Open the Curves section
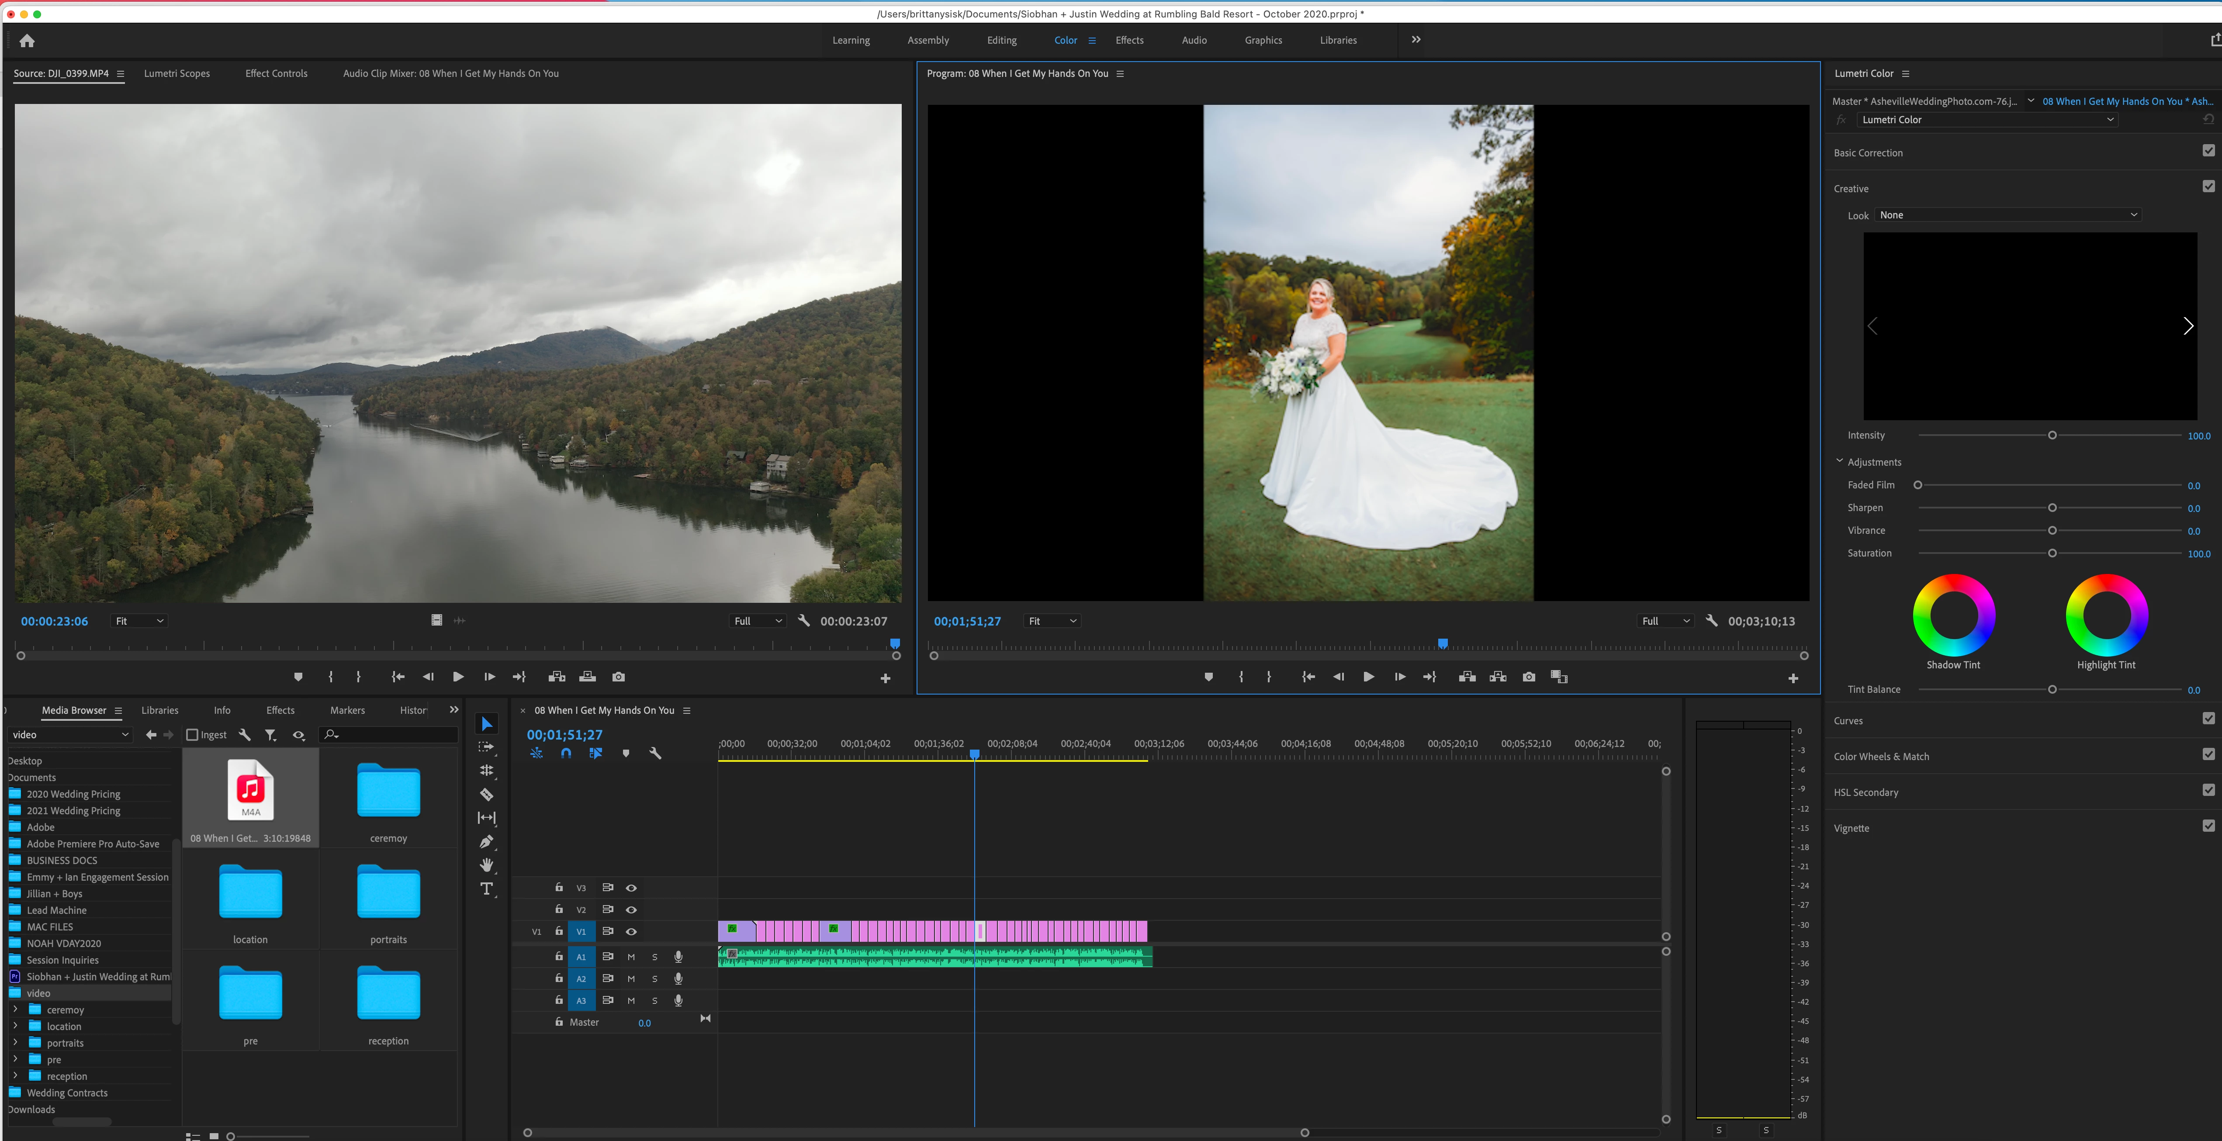This screenshot has width=2222, height=1141. [x=1848, y=721]
